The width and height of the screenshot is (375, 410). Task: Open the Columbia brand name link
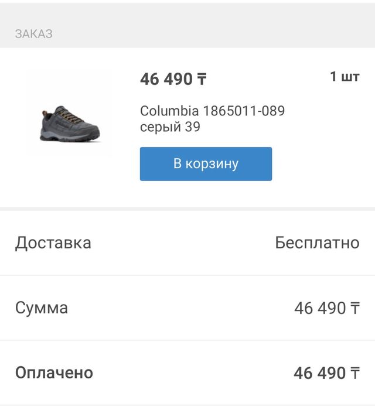click(169, 111)
